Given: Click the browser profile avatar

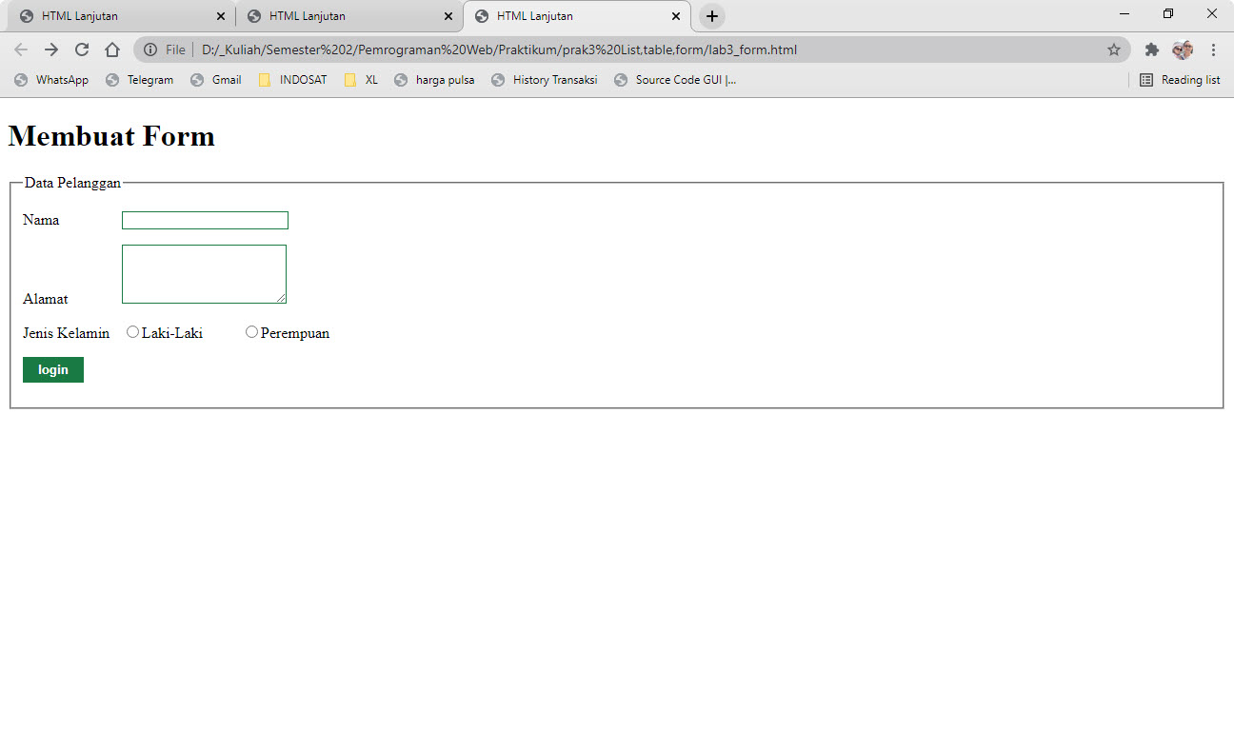Looking at the screenshot, I should pyautogui.click(x=1182, y=49).
